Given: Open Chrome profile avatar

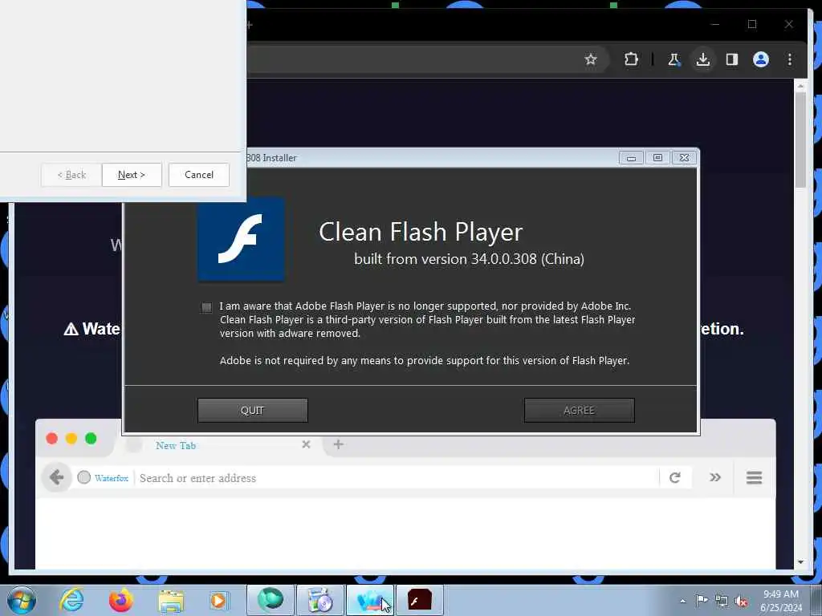Looking at the screenshot, I should pyautogui.click(x=761, y=59).
